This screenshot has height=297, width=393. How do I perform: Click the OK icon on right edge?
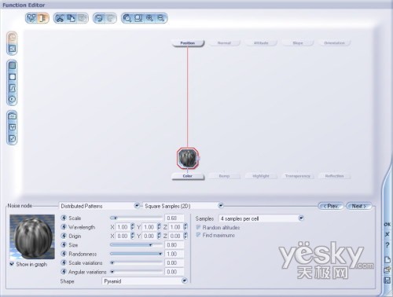(387, 224)
